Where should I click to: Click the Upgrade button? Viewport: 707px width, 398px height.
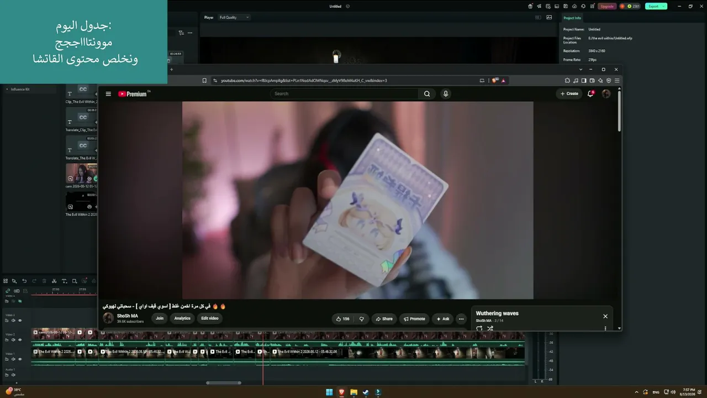[x=607, y=6]
